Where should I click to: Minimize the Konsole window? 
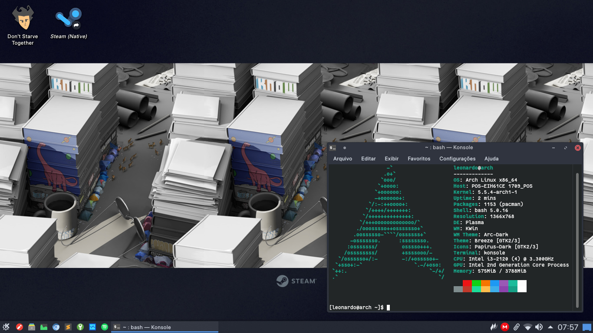(x=553, y=148)
